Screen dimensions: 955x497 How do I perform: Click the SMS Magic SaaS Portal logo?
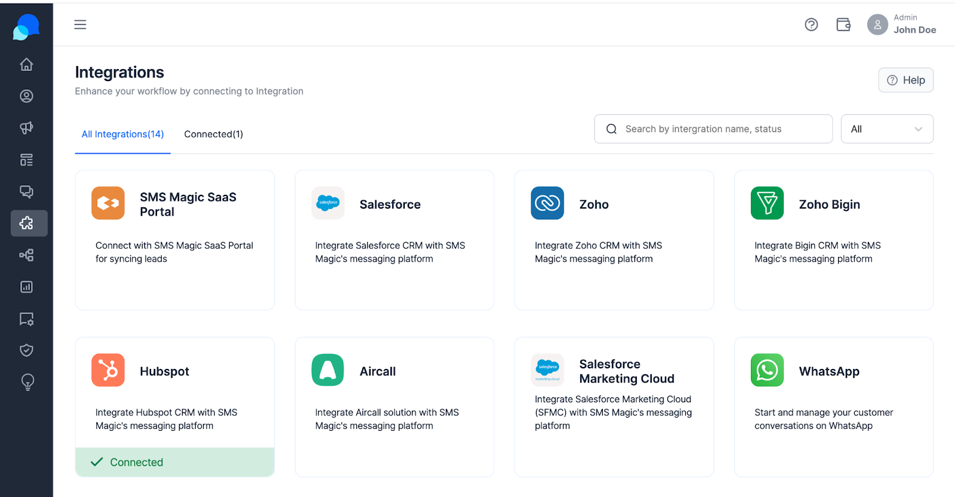point(108,203)
